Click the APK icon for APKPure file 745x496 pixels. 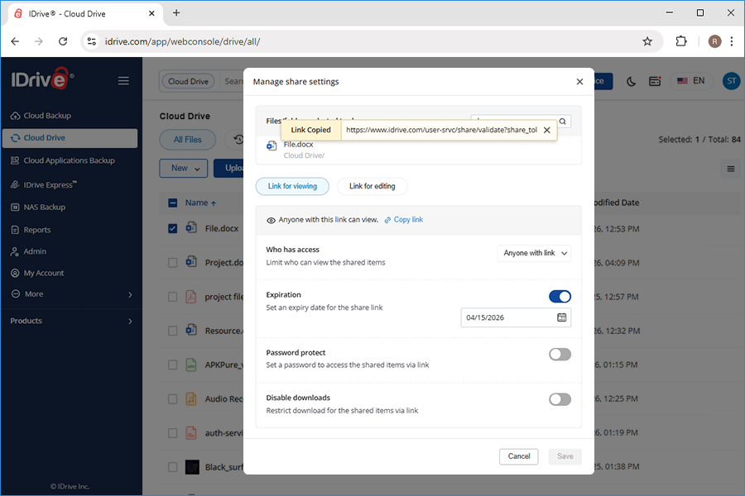pos(191,365)
